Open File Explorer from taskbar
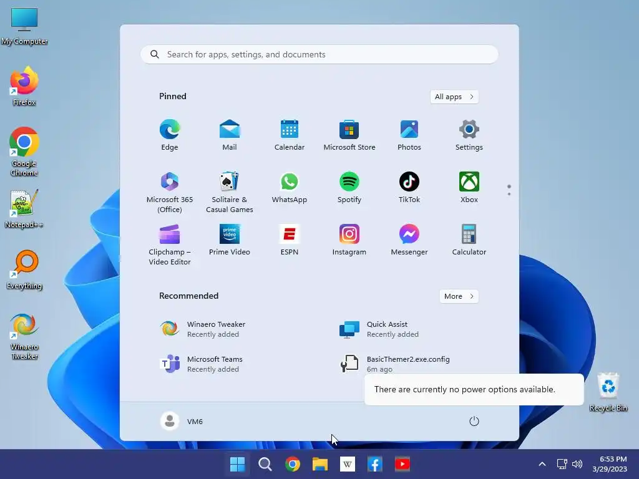The image size is (639, 479). [320, 464]
